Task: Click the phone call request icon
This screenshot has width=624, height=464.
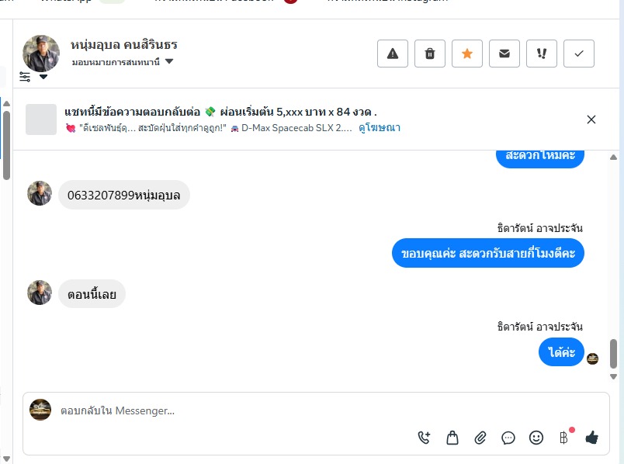Action: [424, 438]
